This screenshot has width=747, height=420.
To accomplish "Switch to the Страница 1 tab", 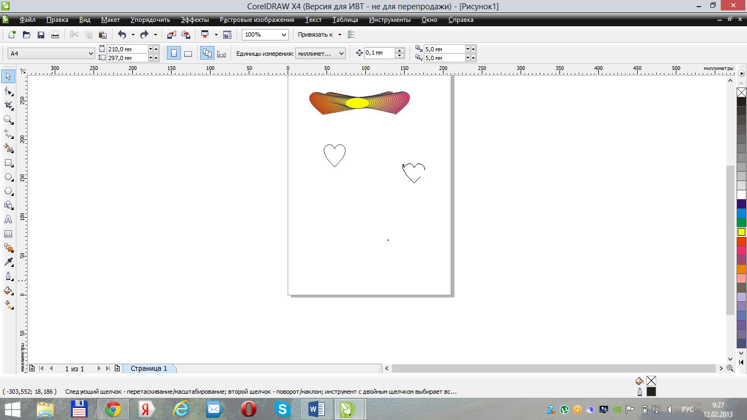I will (149, 369).
